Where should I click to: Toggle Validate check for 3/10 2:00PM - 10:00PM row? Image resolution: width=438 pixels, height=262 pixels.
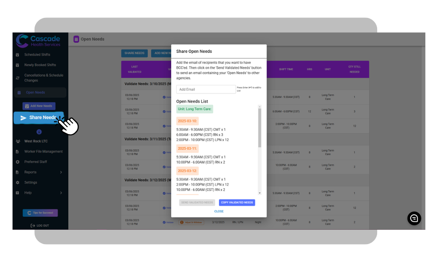coord(164,126)
